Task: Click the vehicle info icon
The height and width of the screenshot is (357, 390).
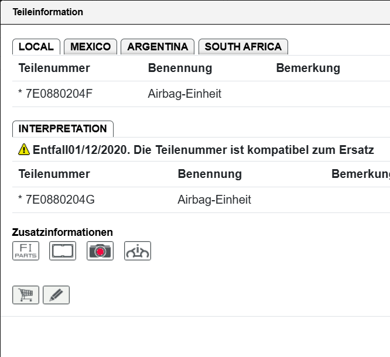Action: [x=138, y=250]
